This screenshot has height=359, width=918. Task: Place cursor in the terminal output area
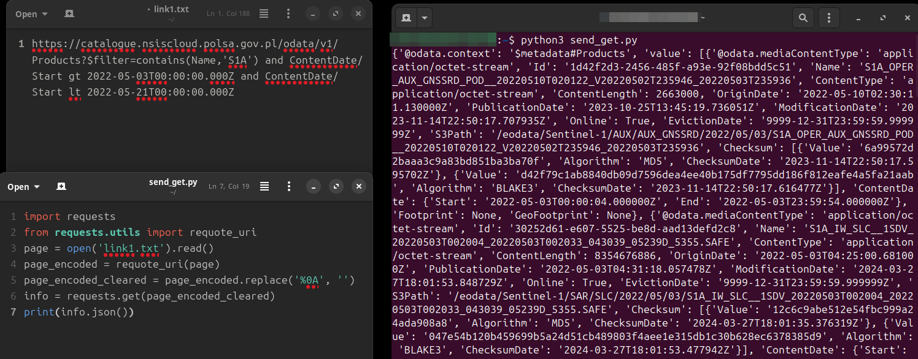pyautogui.click(x=650, y=184)
